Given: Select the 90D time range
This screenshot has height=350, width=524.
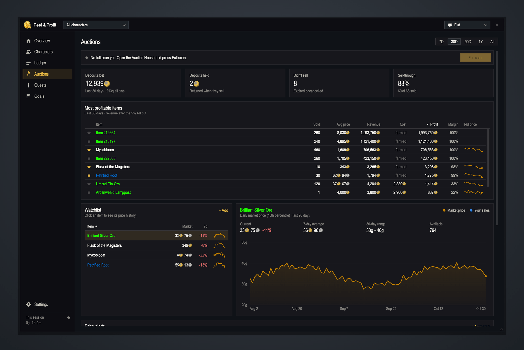Looking at the screenshot, I should (x=468, y=42).
